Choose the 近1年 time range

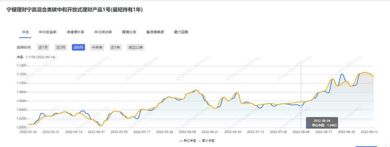point(115,47)
